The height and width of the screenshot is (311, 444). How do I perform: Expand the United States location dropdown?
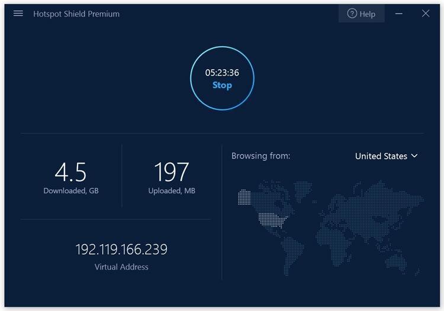pos(386,156)
